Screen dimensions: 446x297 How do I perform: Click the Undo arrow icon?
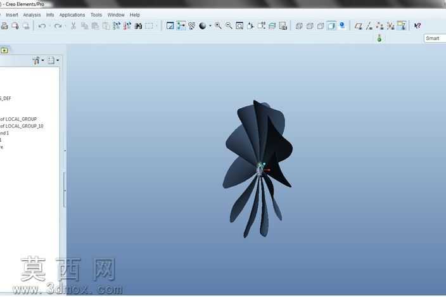(42, 26)
